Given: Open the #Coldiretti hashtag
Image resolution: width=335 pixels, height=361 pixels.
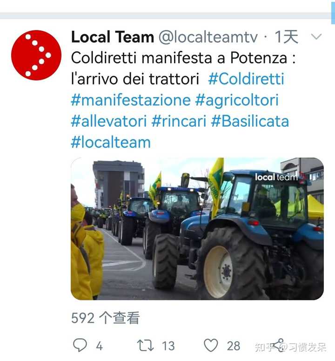Looking at the screenshot, I should (x=246, y=79).
